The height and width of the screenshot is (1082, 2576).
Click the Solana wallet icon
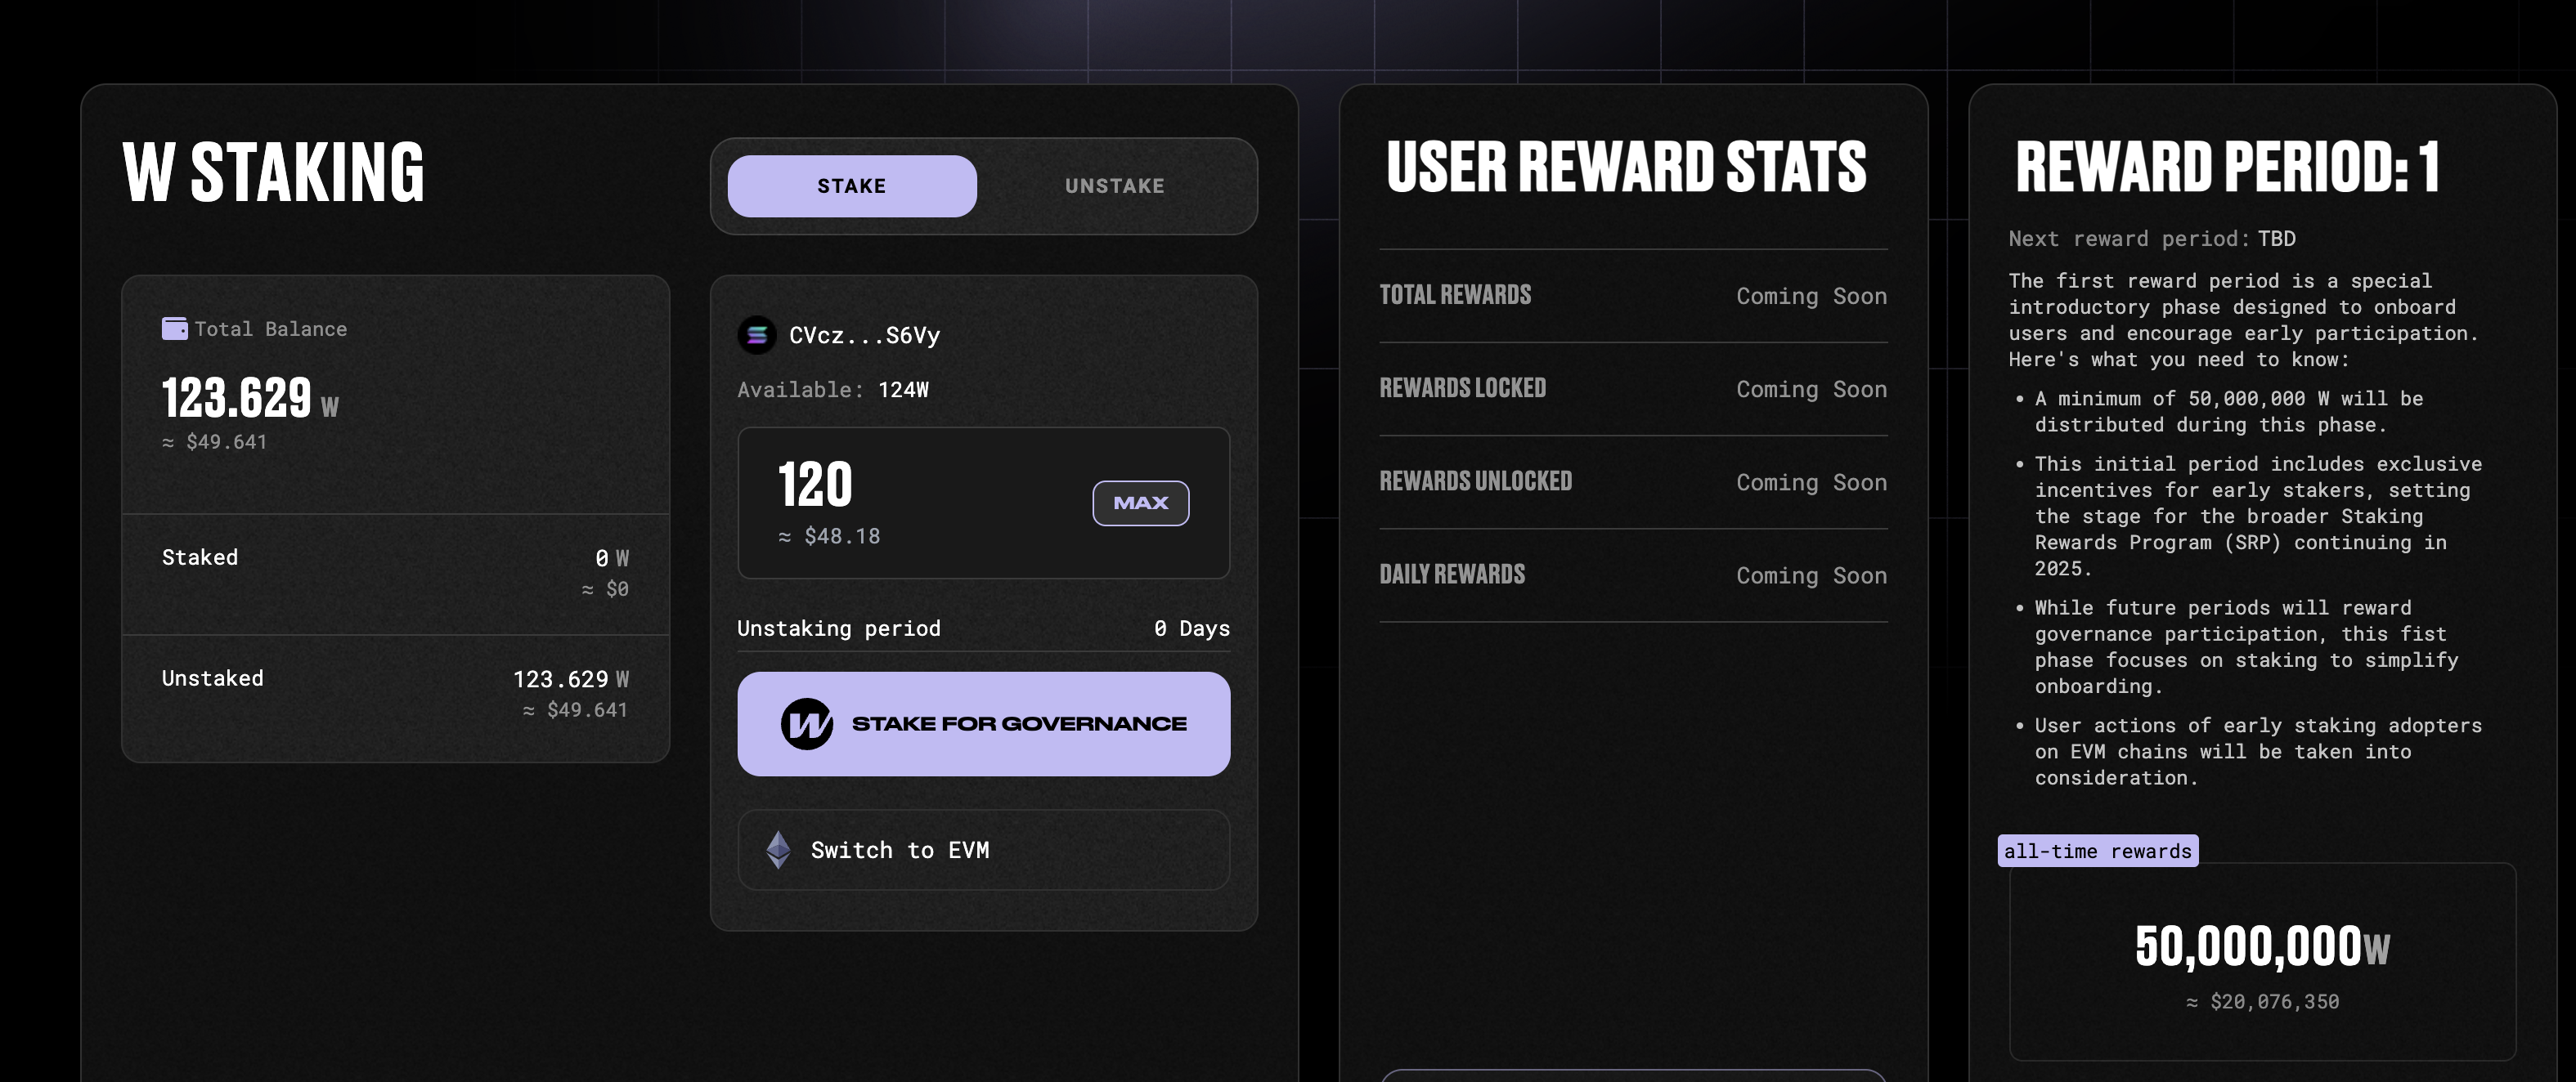tap(757, 336)
